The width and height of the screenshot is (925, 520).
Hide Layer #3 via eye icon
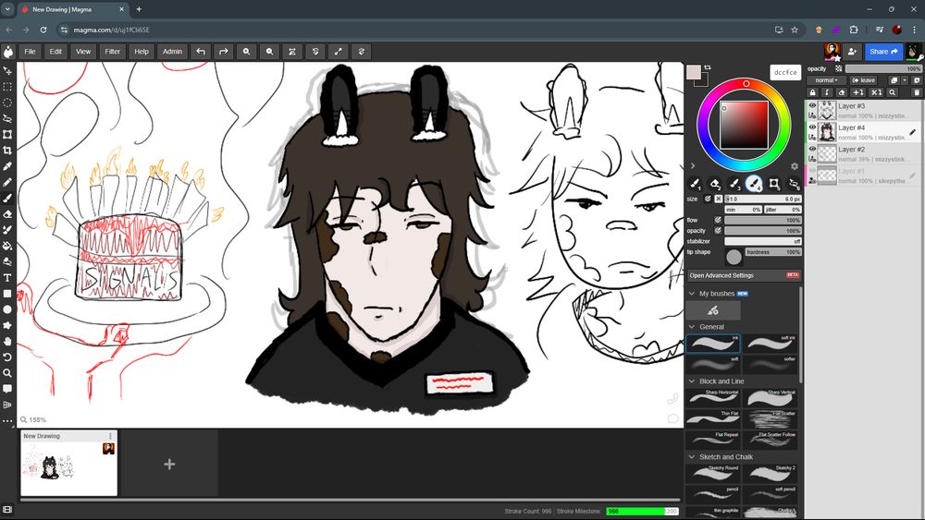click(812, 106)
